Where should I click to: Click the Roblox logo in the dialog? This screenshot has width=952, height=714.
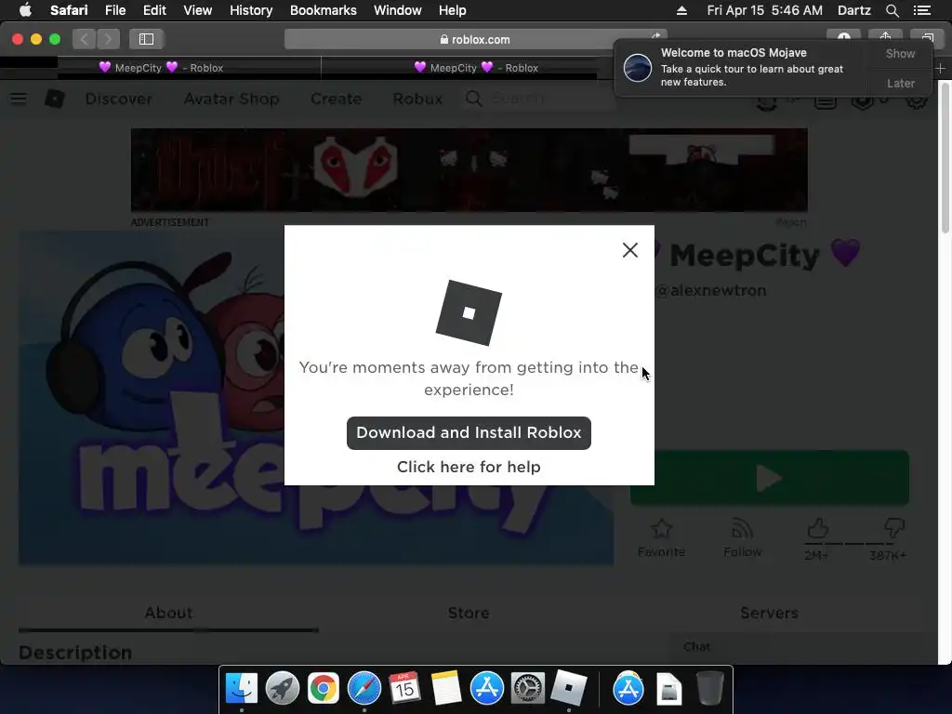coord(469,312)
